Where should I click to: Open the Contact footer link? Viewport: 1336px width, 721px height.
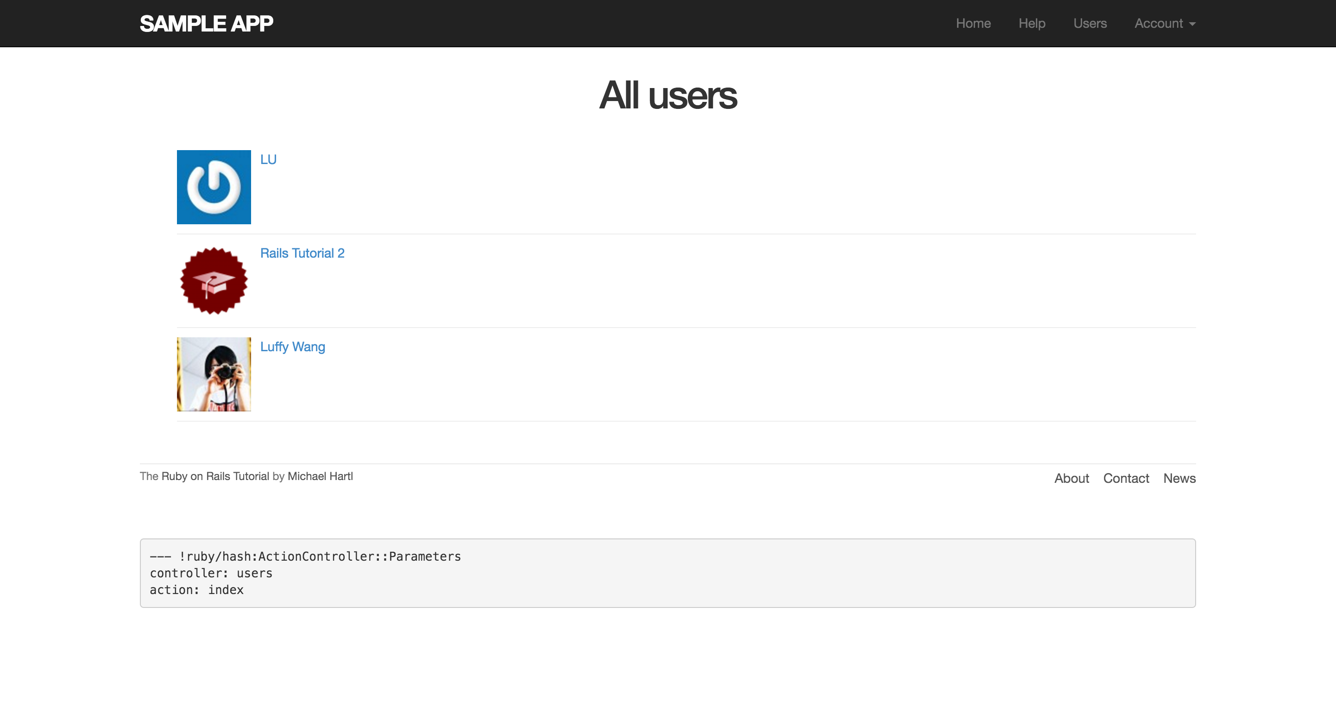pyautogui.click(x=1125, y=478)
